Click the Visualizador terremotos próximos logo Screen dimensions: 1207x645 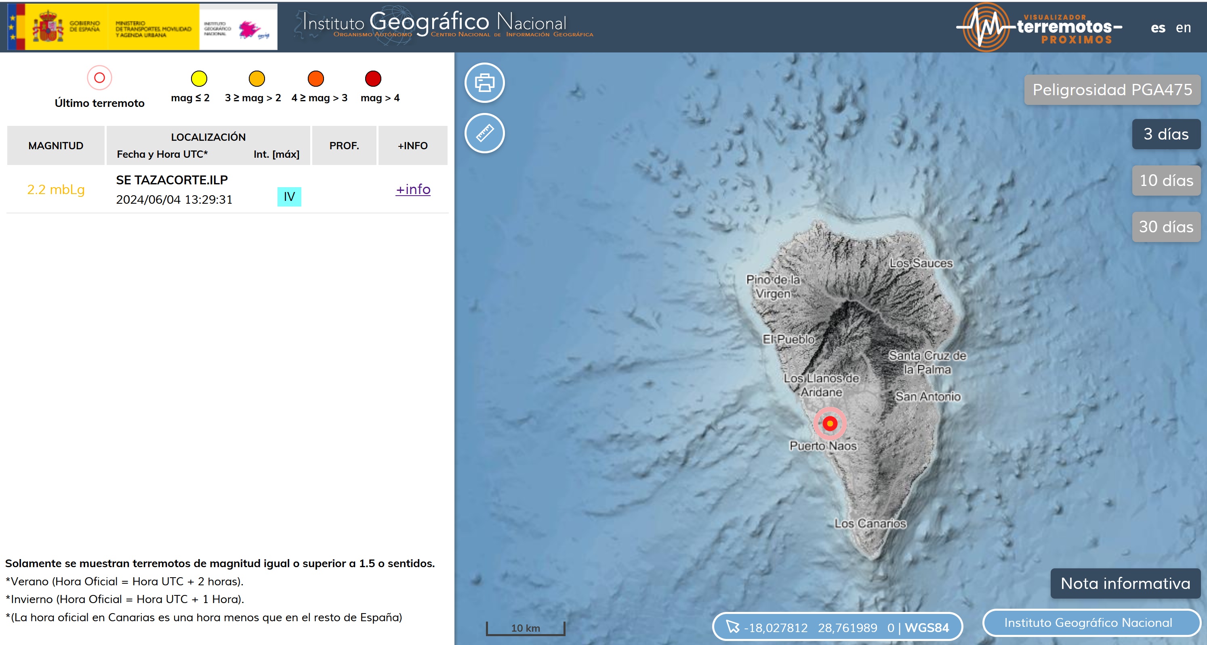coord(1039,27)
